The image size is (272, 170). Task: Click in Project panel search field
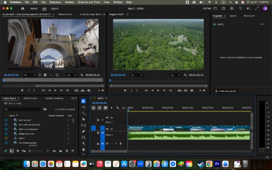point(23,109)
